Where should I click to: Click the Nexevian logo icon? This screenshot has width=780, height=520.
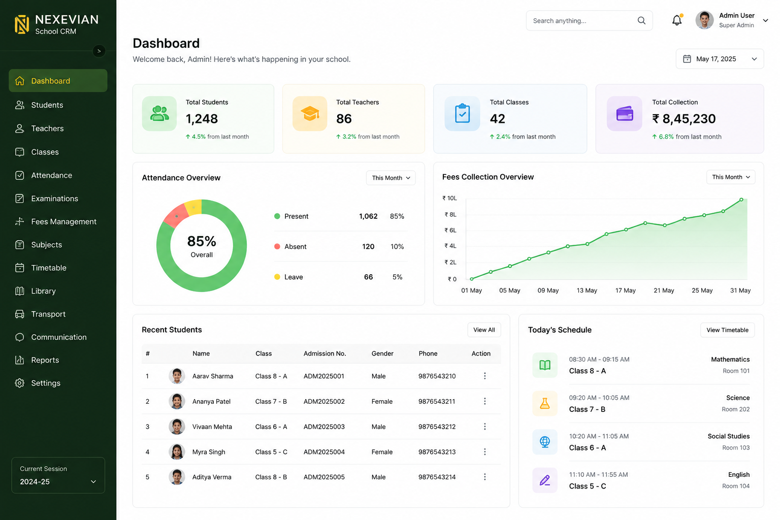(22, 24)
